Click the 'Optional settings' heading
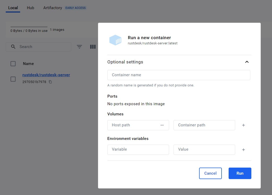Viewport: 272px width, 195px height. 125,62
